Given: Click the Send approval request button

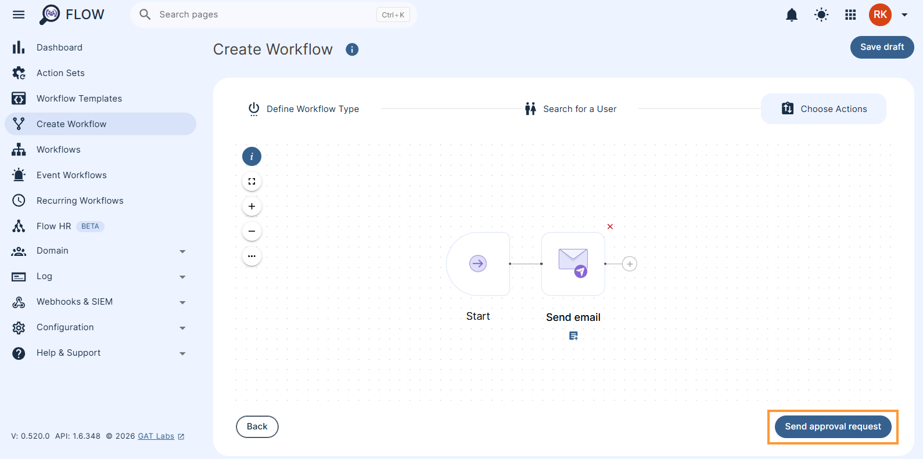Looking at the screenshot, I should 833,427.
